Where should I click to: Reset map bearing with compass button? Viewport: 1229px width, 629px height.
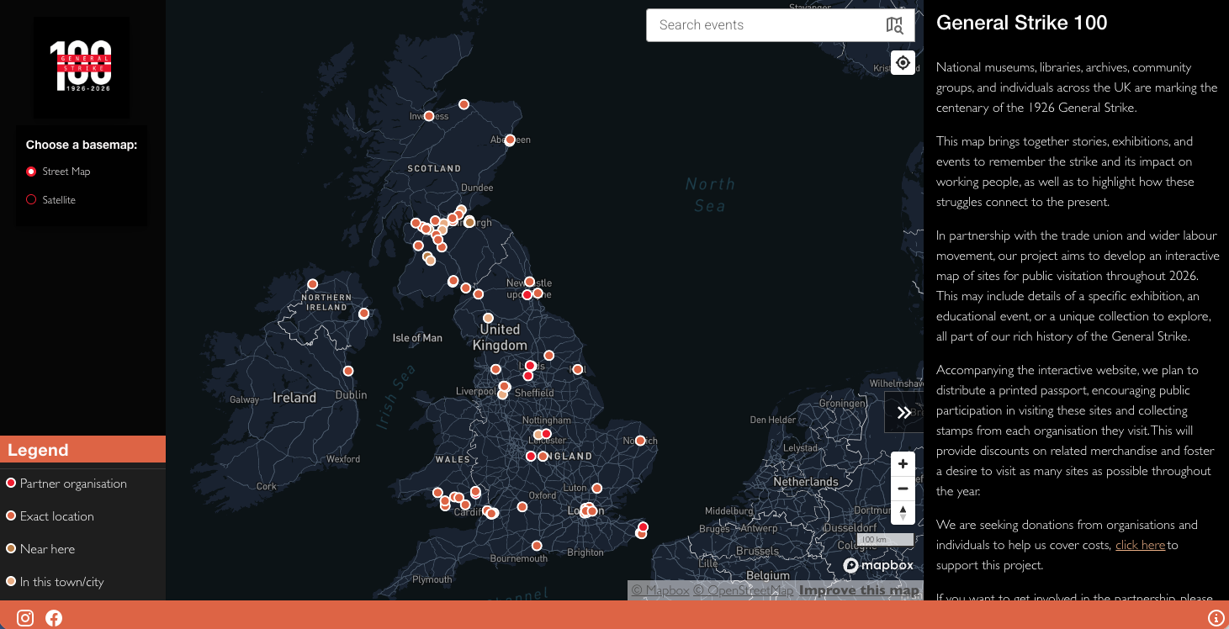pos(903,513)
